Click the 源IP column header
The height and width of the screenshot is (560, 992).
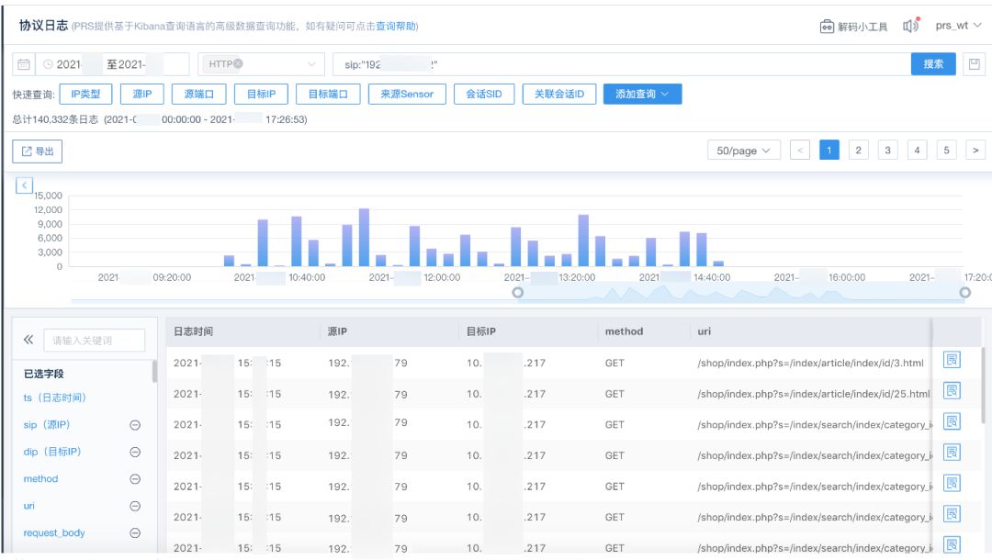pyautogui.click(x=337, y=331)
